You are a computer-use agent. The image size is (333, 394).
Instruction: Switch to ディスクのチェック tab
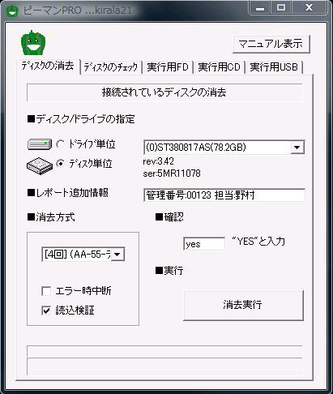pyautogui.click(x=111, y=66)
